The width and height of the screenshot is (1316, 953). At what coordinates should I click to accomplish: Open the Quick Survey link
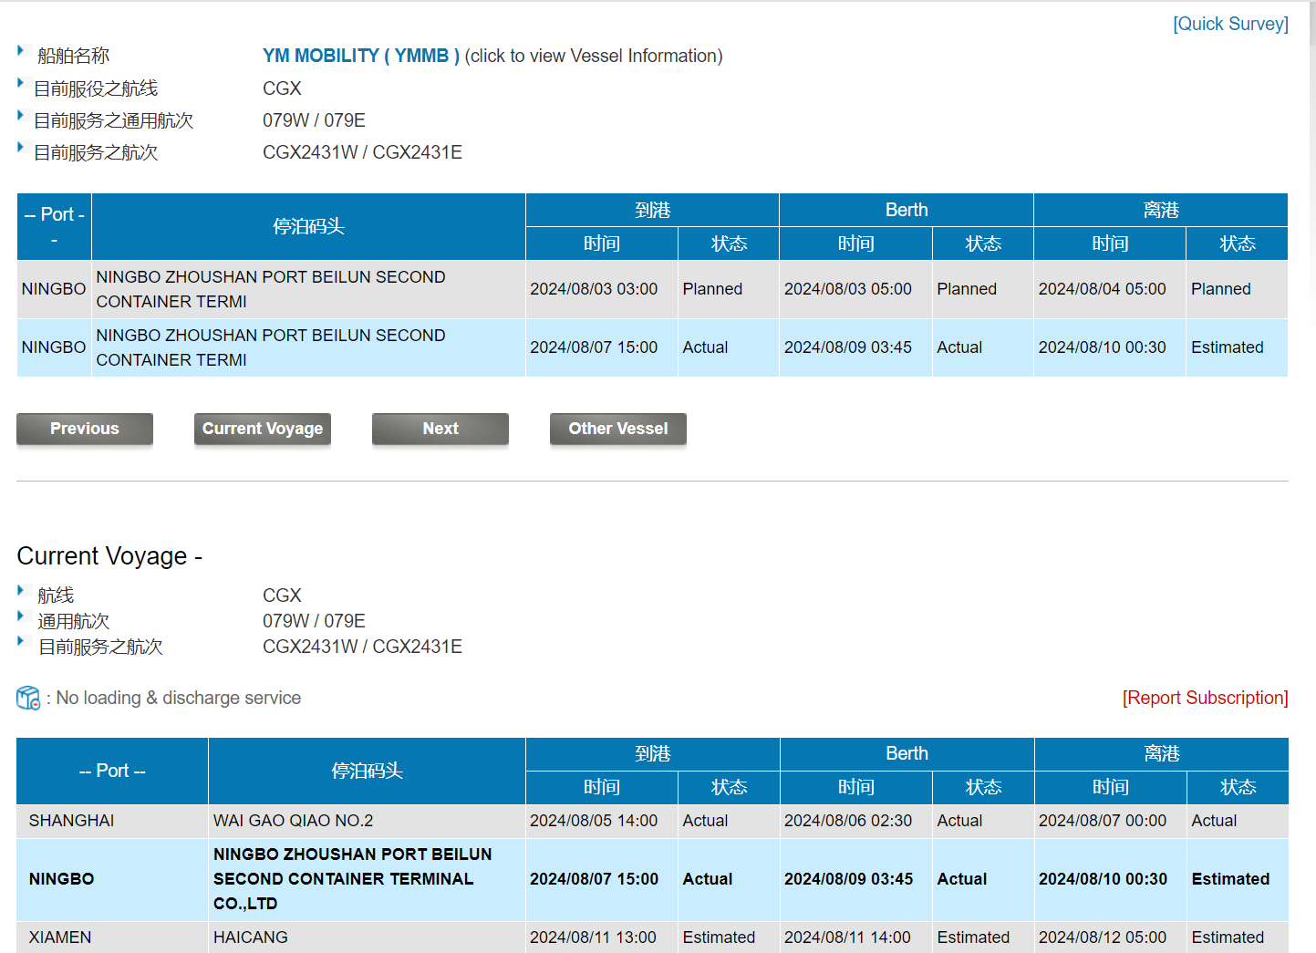[x=1230, y=24]
